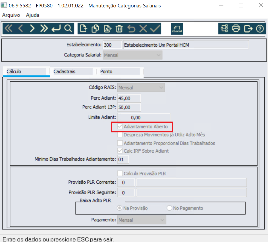The width and height of the screenshot is (268, 242).
Task: Click Provisão PLR Seguinte description field
Action: point(191,193)
